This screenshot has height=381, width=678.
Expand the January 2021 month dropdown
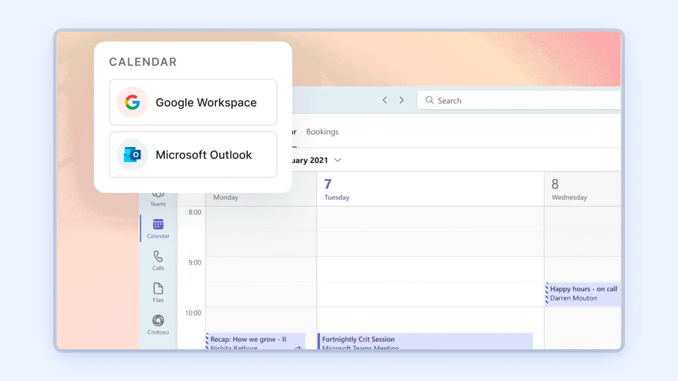[x=338, y=160]
